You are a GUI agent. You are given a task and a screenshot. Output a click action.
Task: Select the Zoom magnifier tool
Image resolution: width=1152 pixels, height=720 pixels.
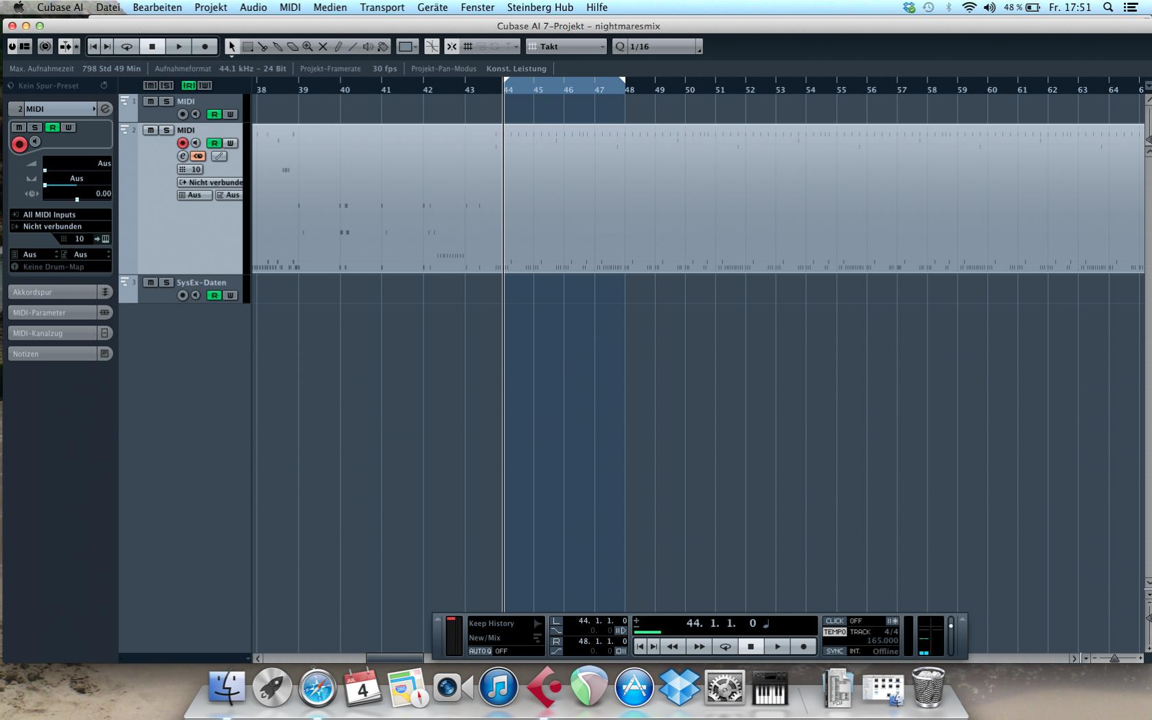[x=308, y=47]
